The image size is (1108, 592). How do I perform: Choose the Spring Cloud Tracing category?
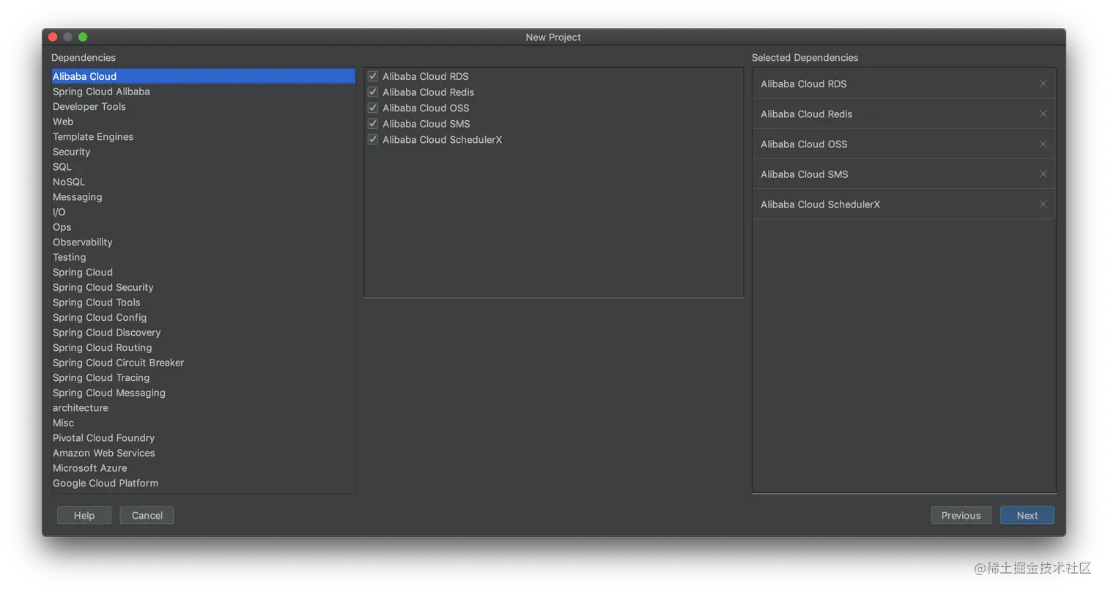[x=203, y=377]
